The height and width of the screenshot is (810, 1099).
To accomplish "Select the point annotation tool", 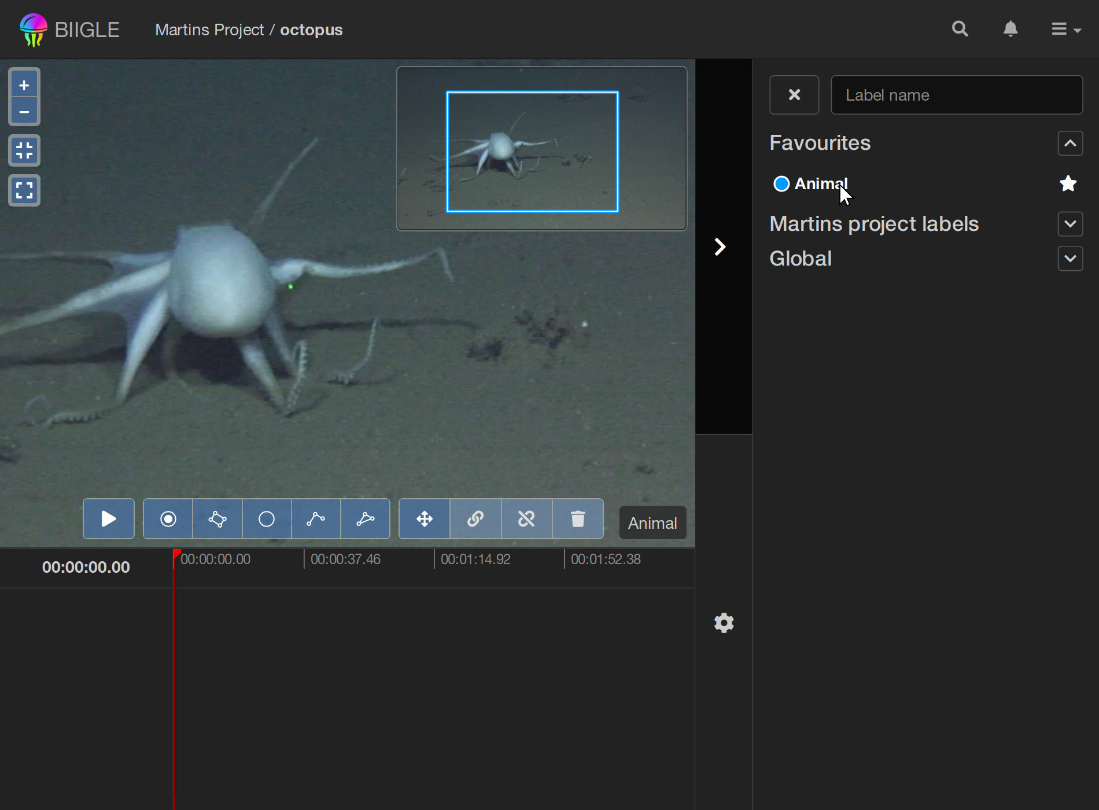I will point(168,519).
